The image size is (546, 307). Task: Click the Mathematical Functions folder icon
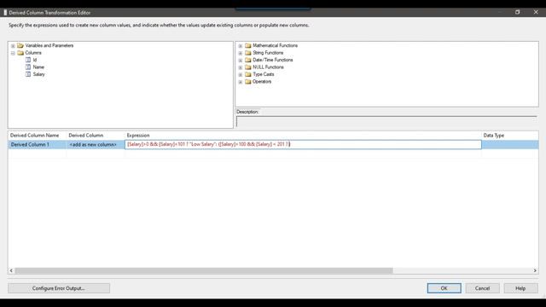coord(248,45)
